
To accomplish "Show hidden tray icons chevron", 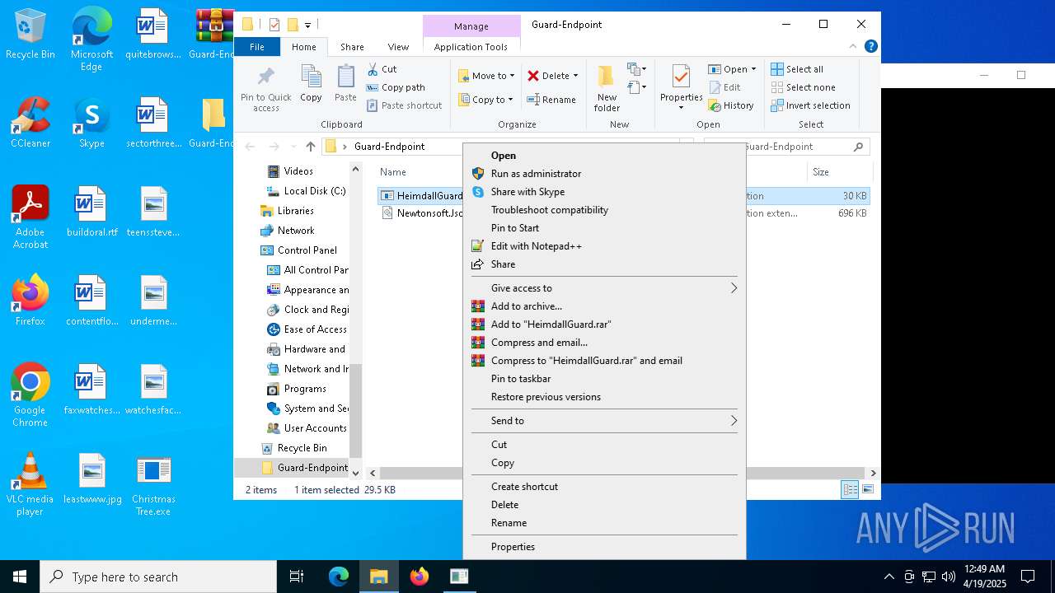I will coord(889,577).
